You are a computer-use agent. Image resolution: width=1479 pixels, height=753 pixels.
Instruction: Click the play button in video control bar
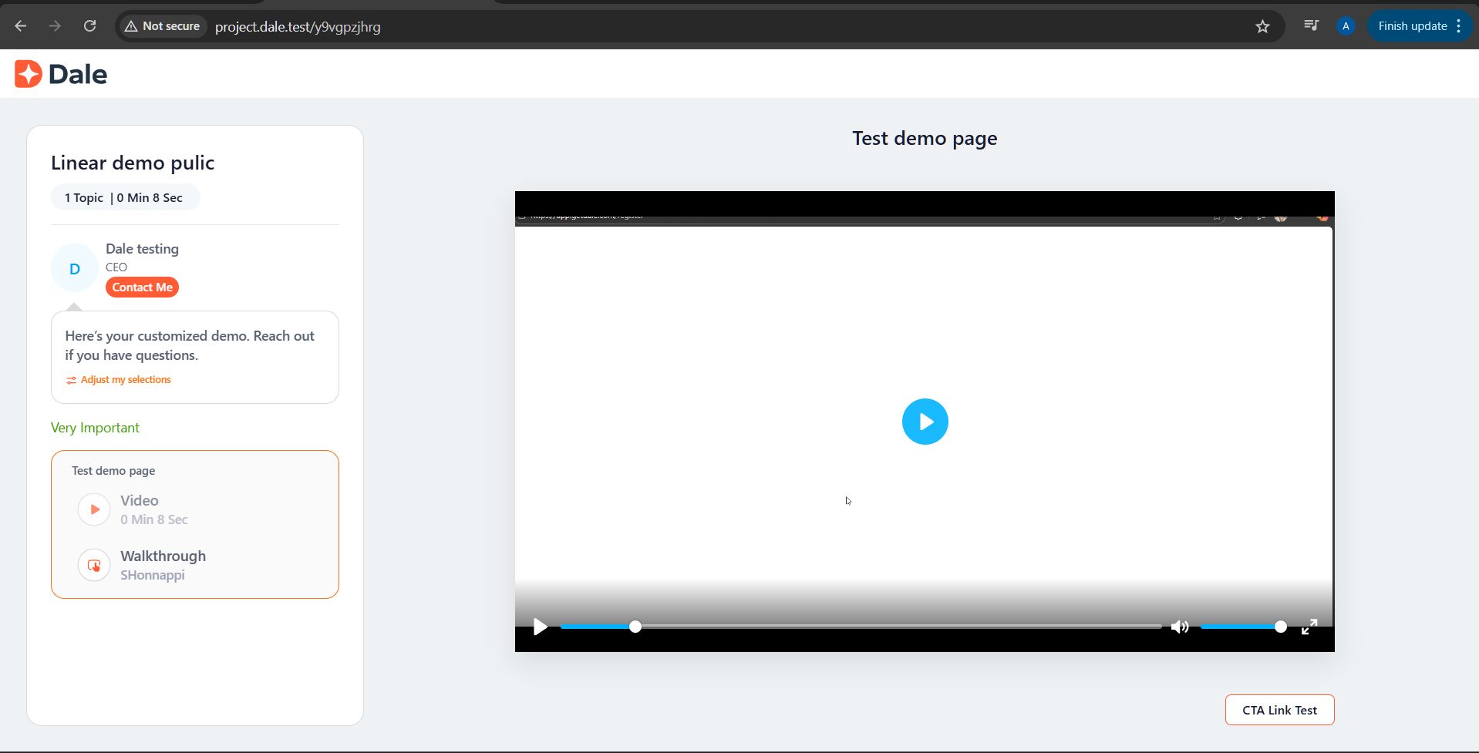[541, 627]
